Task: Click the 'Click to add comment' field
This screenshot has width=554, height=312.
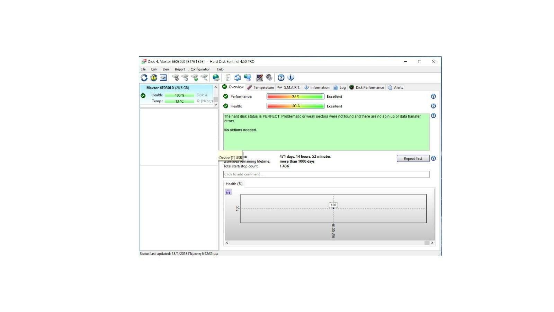Action: tap(326, 174)
